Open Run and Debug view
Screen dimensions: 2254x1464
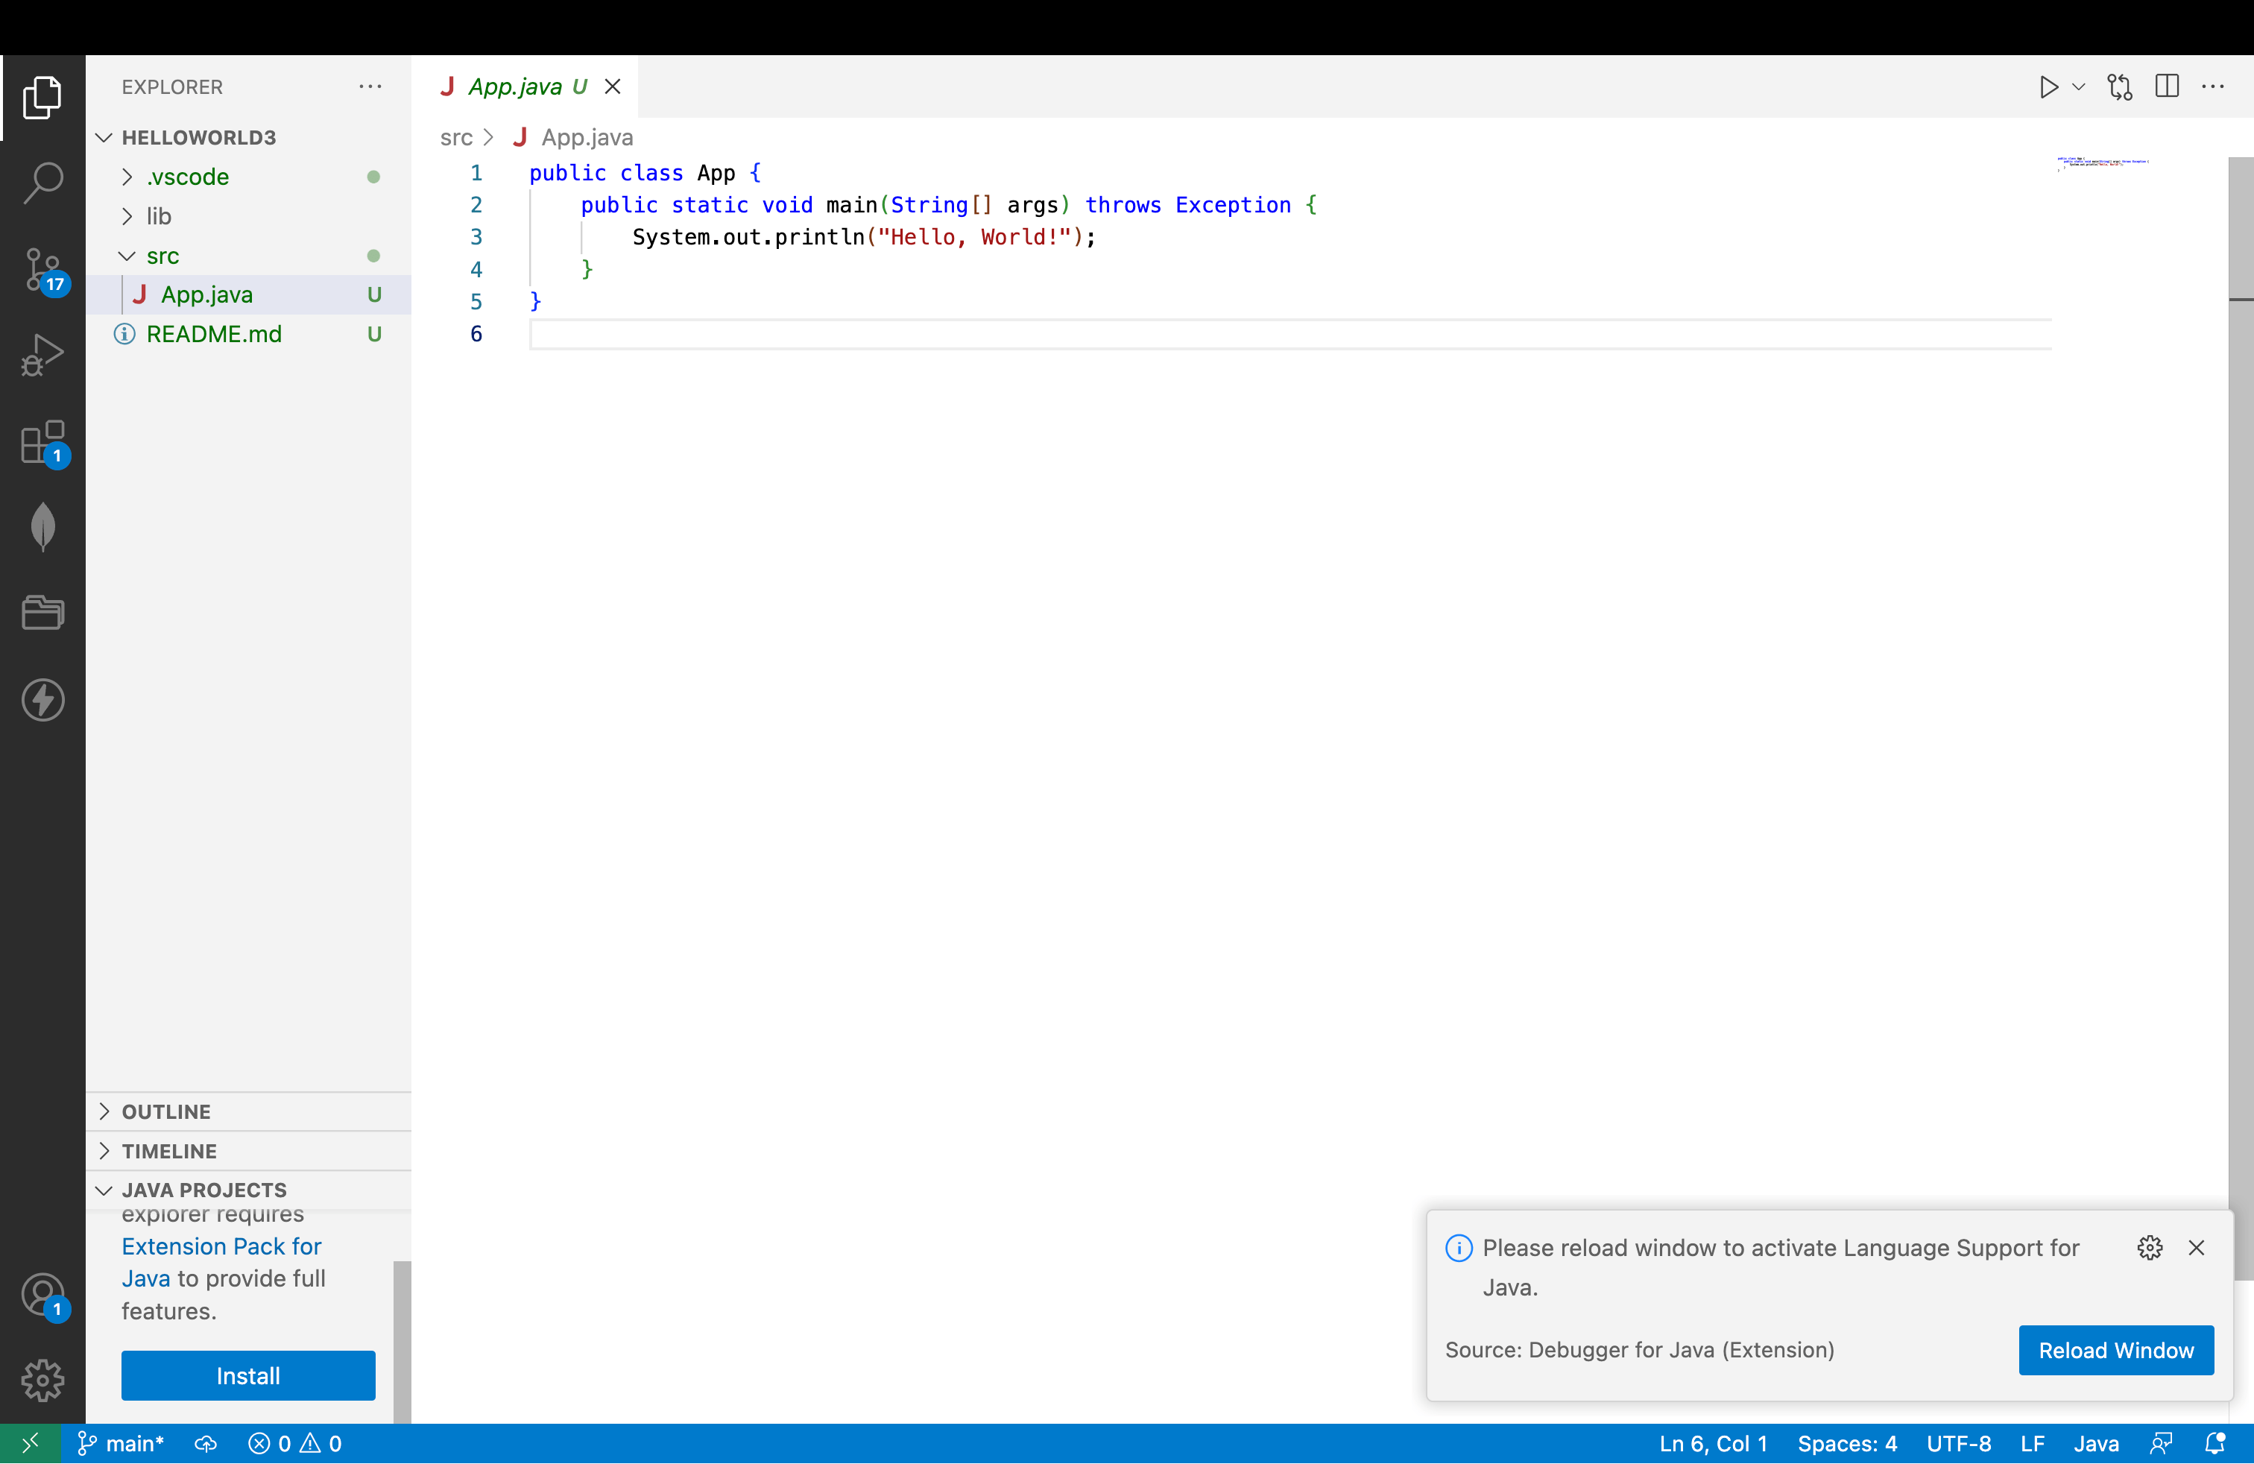pyautogui.click(x=42, y=355)
